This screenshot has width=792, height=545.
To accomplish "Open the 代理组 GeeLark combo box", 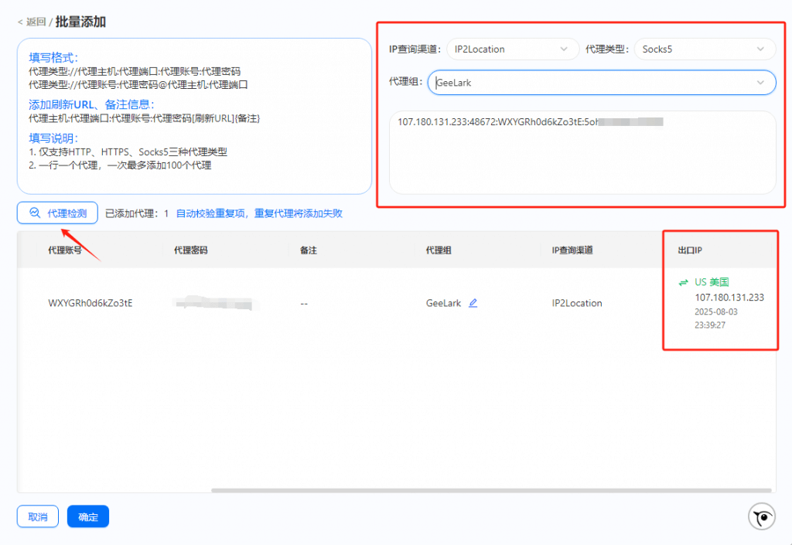I will click(601, 83).
